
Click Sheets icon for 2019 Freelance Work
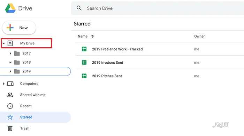coord(84,49)
